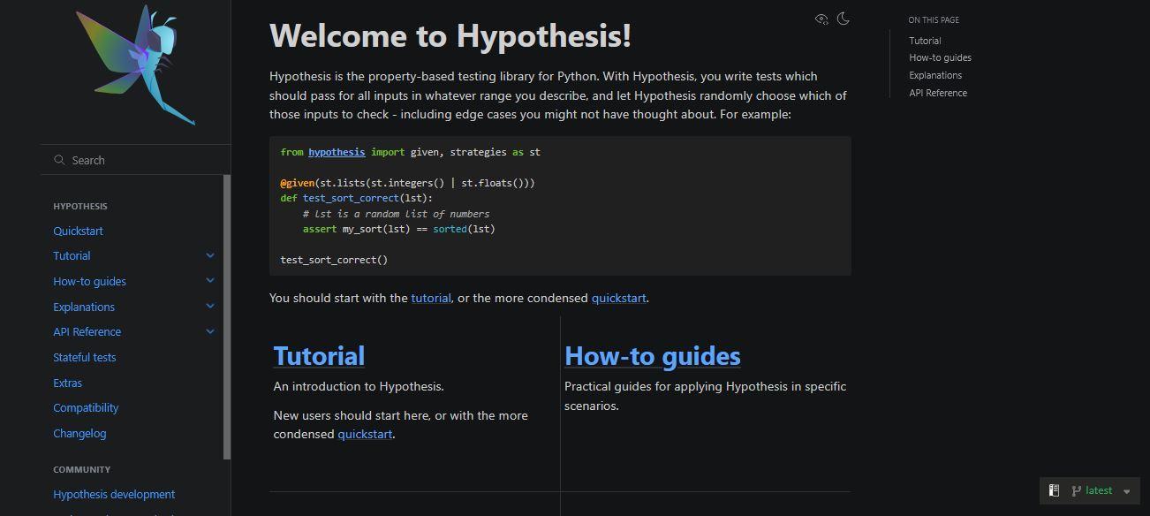Open the latest version dropdown arrow
The image size is (1150, 516).
pos(1126,491)
